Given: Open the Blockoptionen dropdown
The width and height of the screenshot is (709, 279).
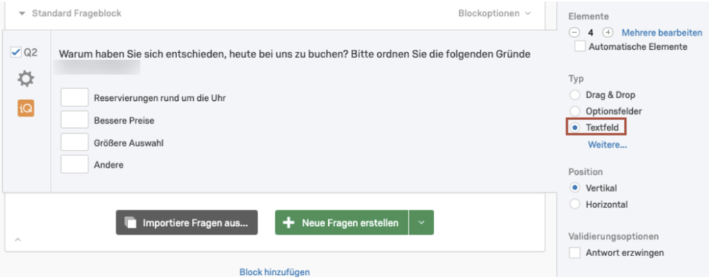Looking at the screenshot, I should (494, 14).
